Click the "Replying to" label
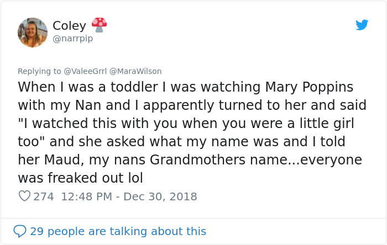 point(39,71)
